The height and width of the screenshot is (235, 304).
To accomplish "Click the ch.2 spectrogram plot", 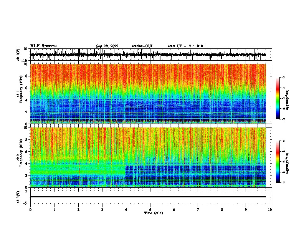I will 148,157.
